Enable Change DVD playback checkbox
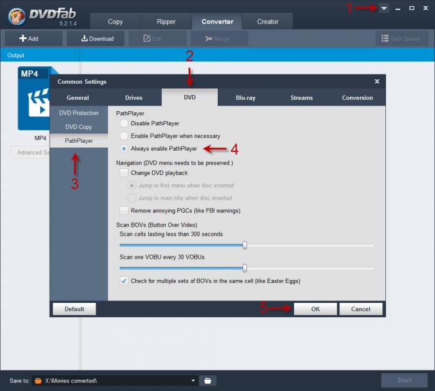Viewport: 435px width, 391px height. [x=124, y=173]
